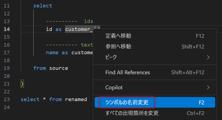
Task: Click from keyword on line 23
Action: 55,99
